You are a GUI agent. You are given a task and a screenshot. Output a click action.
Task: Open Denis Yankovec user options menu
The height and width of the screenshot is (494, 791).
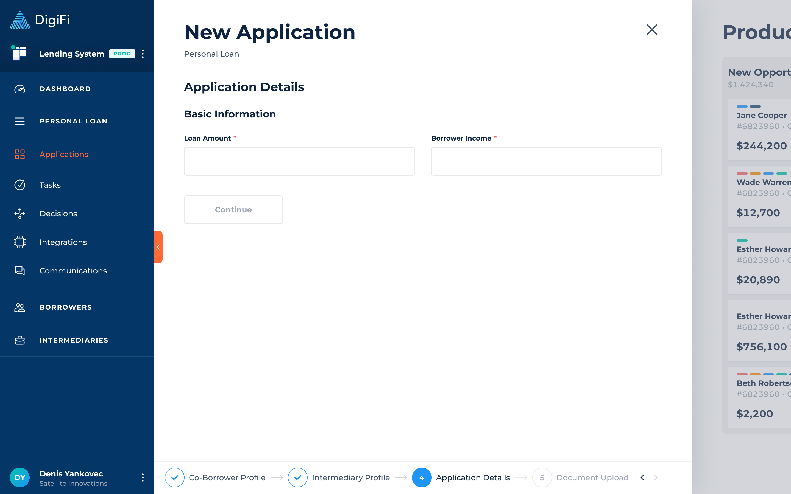click(x=143, y=477)
